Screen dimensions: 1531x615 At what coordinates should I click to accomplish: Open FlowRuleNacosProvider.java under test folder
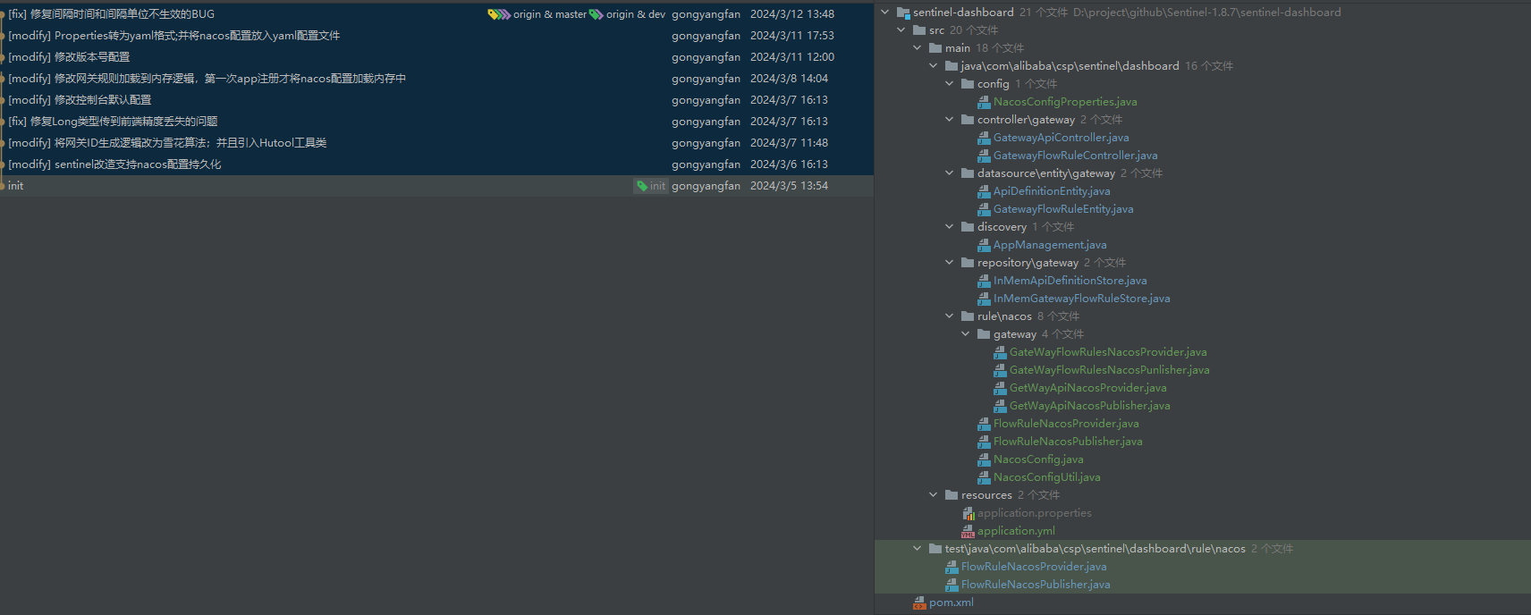coord(1034,567)
